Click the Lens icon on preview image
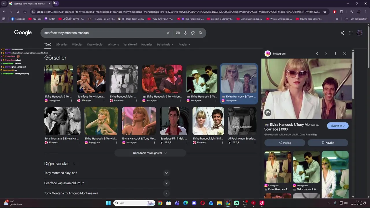Image resolution: width=370 pixels, height=208 pixels. [x=268, y=113]
